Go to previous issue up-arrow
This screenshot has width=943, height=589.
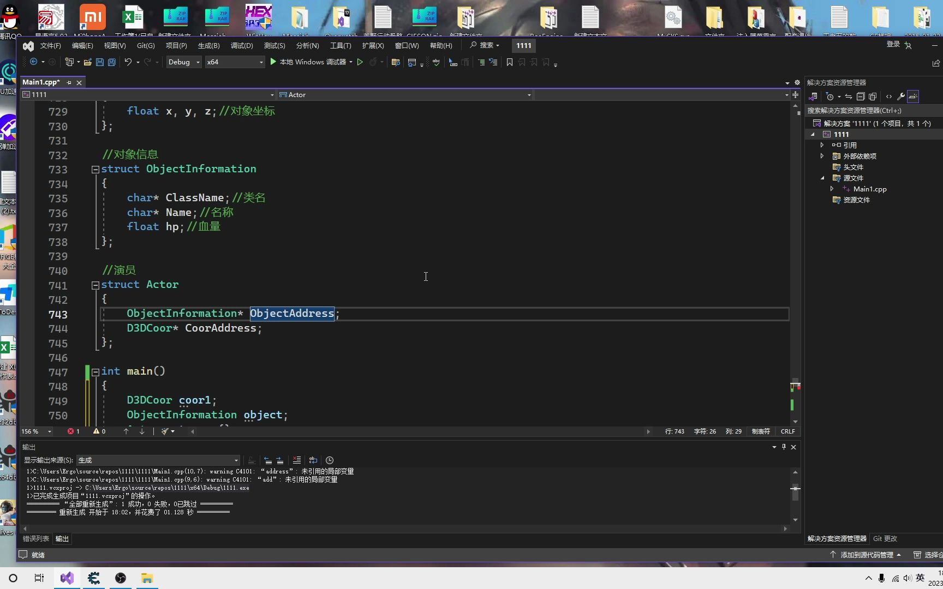tap(126, 431)
